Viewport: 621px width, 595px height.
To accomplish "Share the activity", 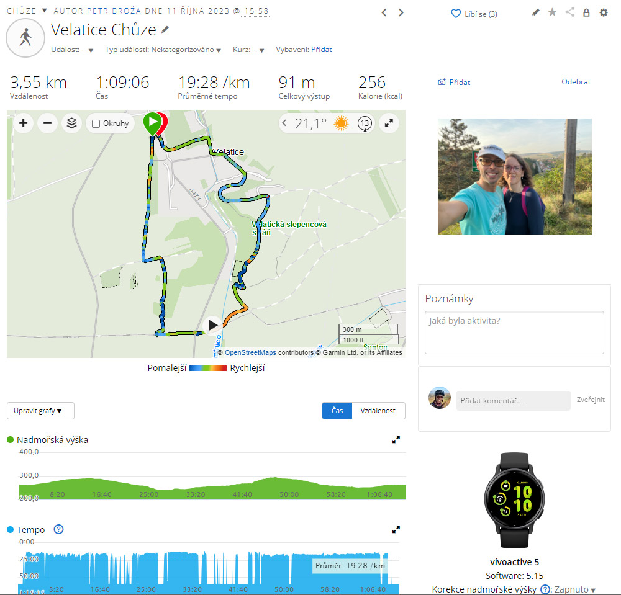I will (x=569, y=12).
